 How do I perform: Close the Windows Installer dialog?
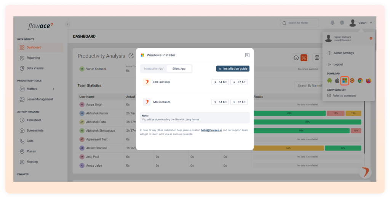(x=247, y=55)
